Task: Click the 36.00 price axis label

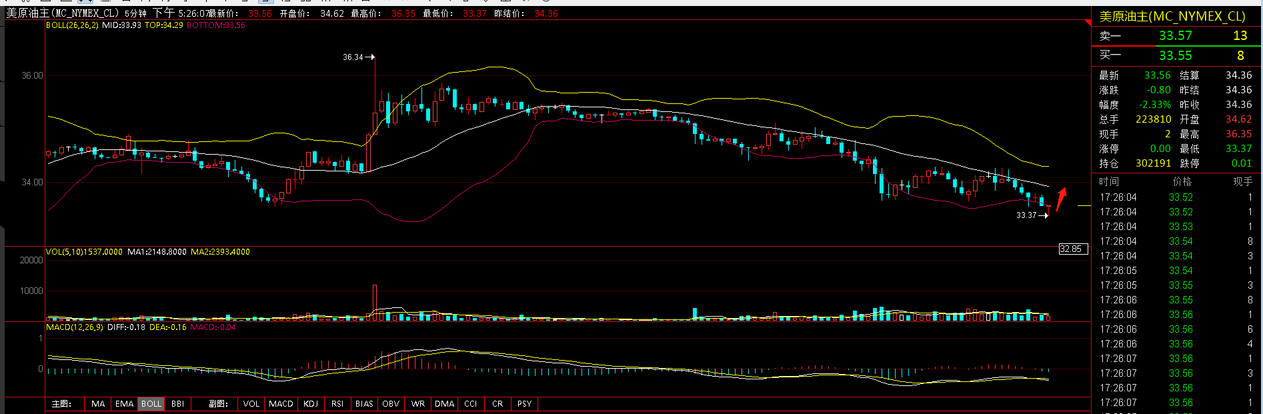Action: tap(32, 76)
